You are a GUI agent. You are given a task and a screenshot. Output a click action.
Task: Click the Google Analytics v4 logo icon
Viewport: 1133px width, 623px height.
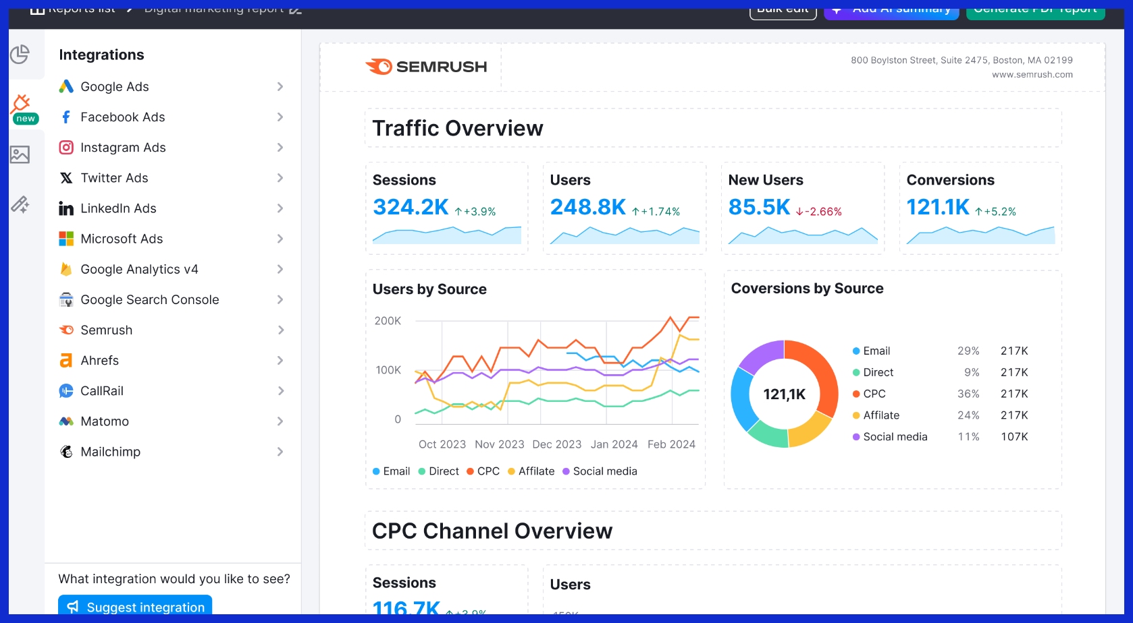[x=66, y=269]
